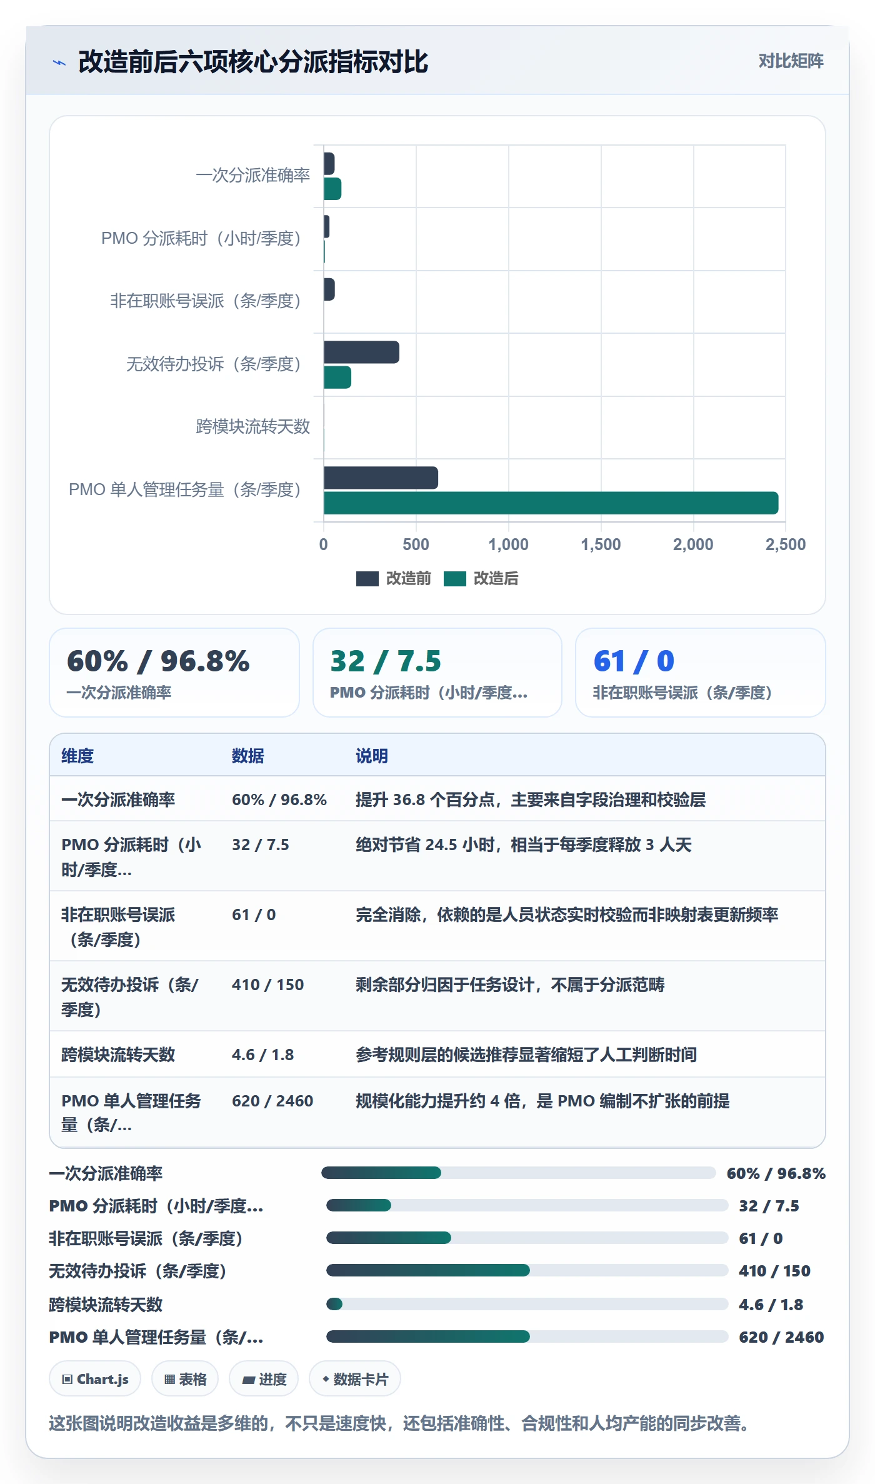Viewport: 875px width, 1484px height.
Task: Toggle the 改造前 legend color swatch
Action: point(367,579)
